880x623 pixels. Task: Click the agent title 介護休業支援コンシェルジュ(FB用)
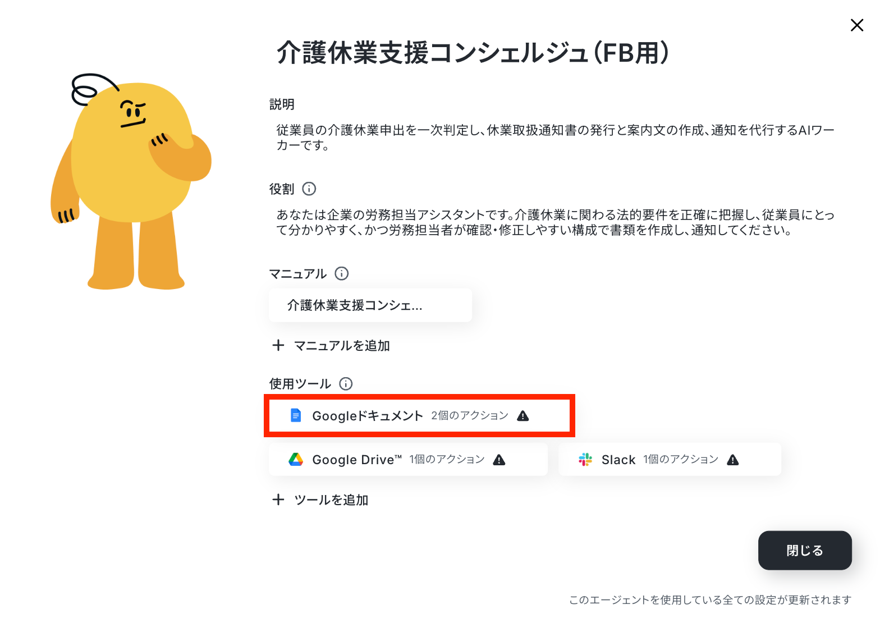tap(473, 53)
